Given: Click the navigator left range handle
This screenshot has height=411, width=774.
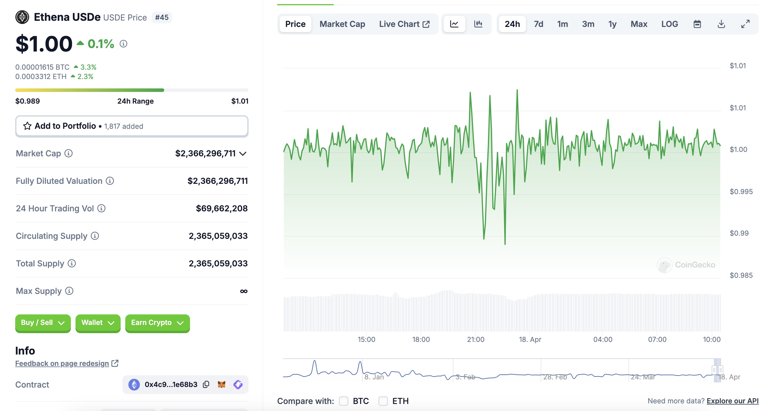Looking at the screenshot, I should [714, 370].
